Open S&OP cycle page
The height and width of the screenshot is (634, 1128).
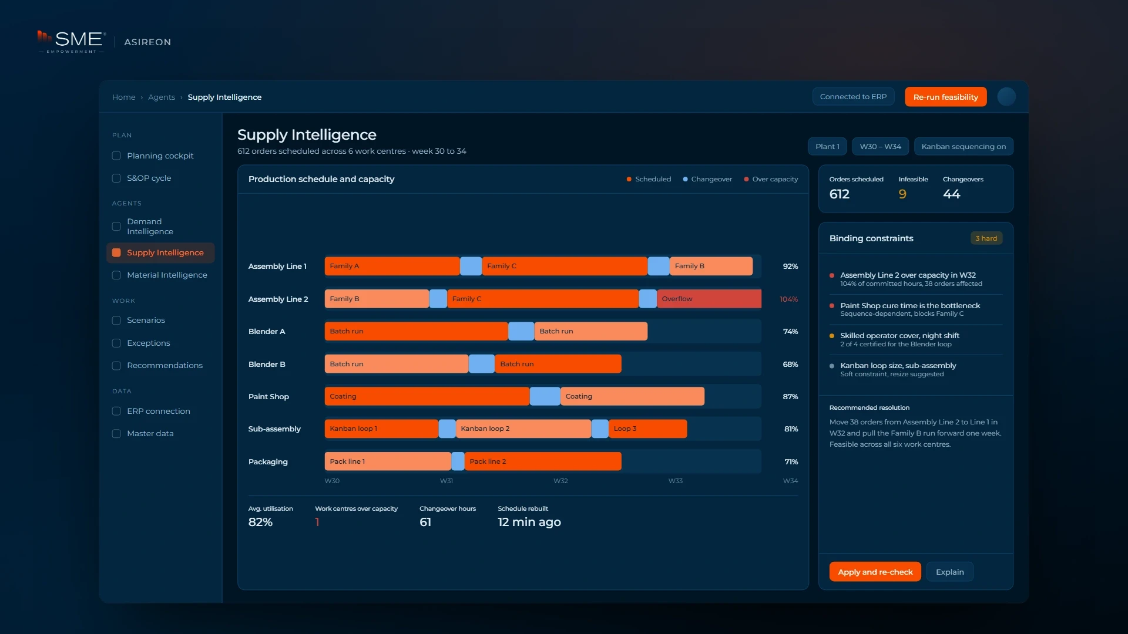pyautogui.click(x=160, y=178)
